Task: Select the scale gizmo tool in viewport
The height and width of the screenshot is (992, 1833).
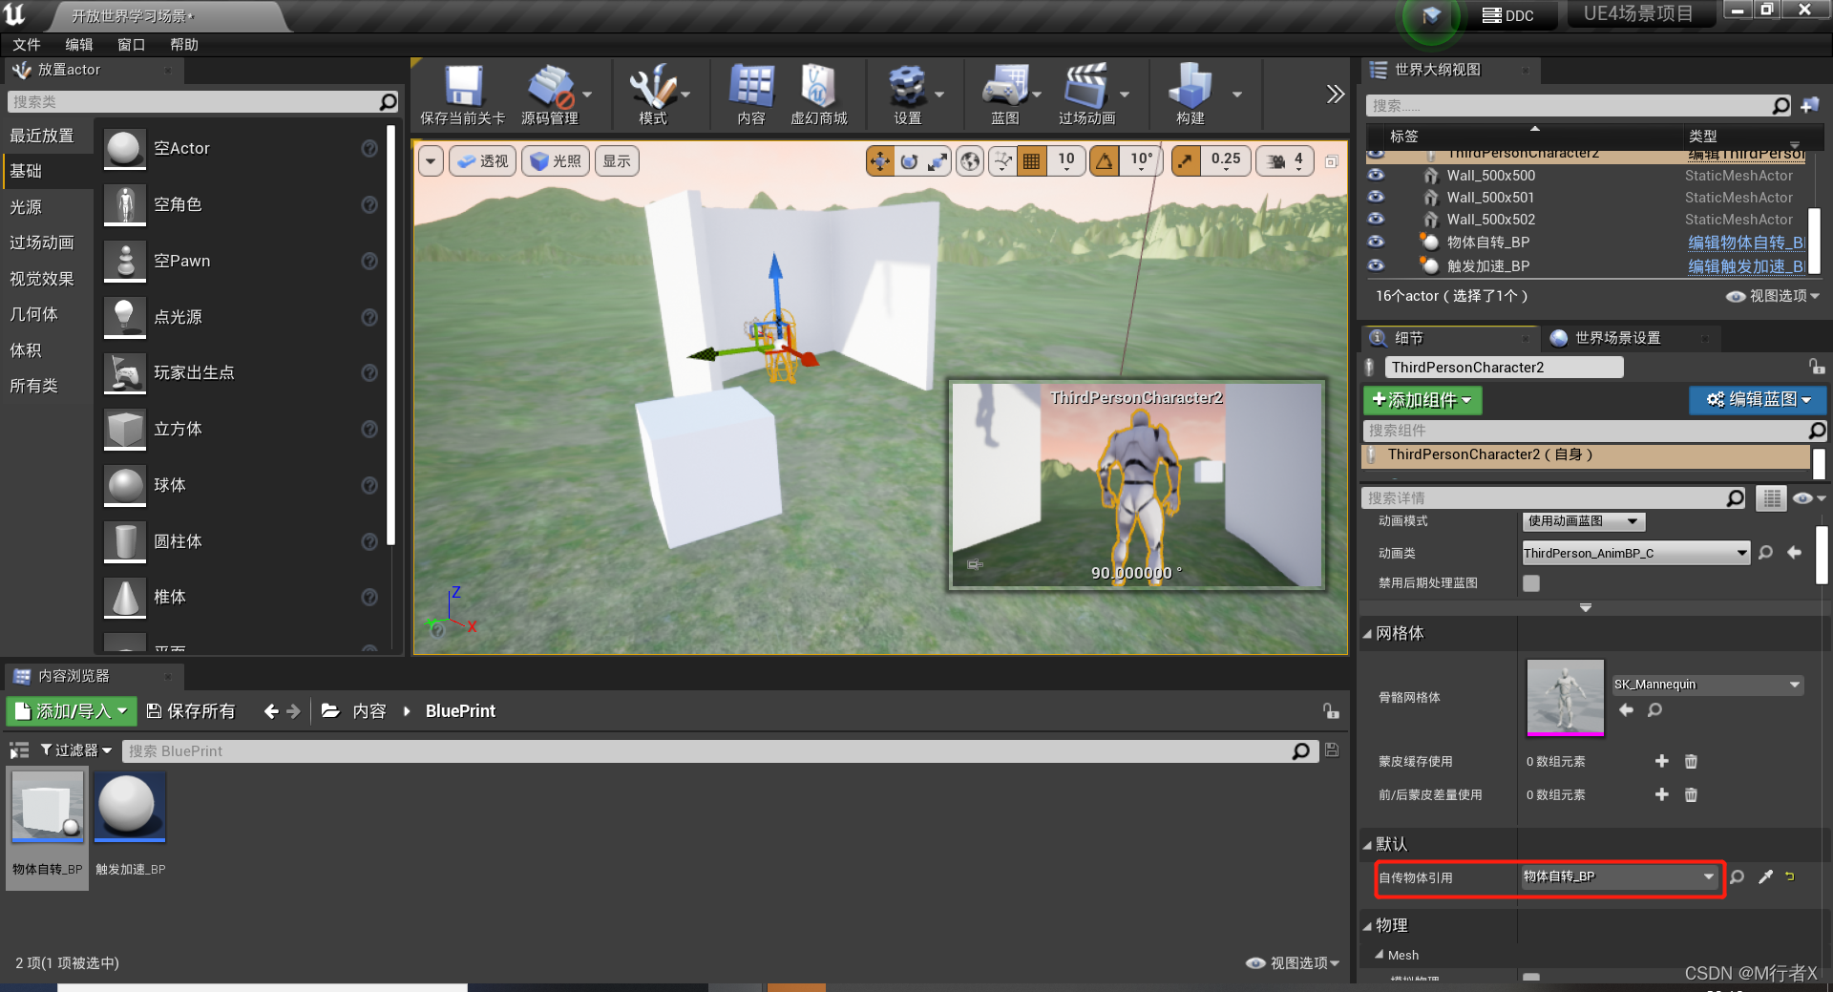Action: 938,161
